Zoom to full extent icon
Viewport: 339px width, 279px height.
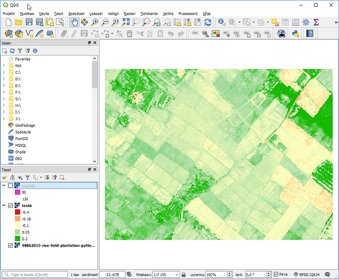(x=125, y=22)
